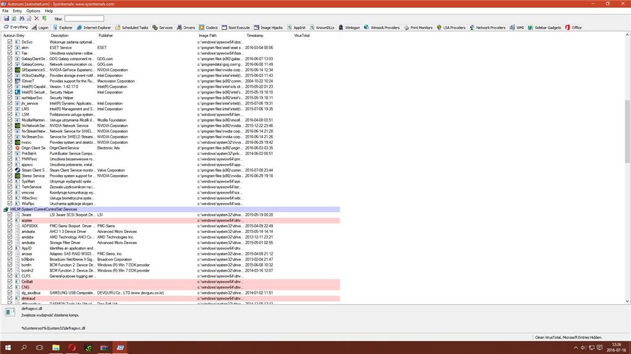Click the Origin icon in the Origin Client row
This screenshot has height=354, width=631.
17,147
